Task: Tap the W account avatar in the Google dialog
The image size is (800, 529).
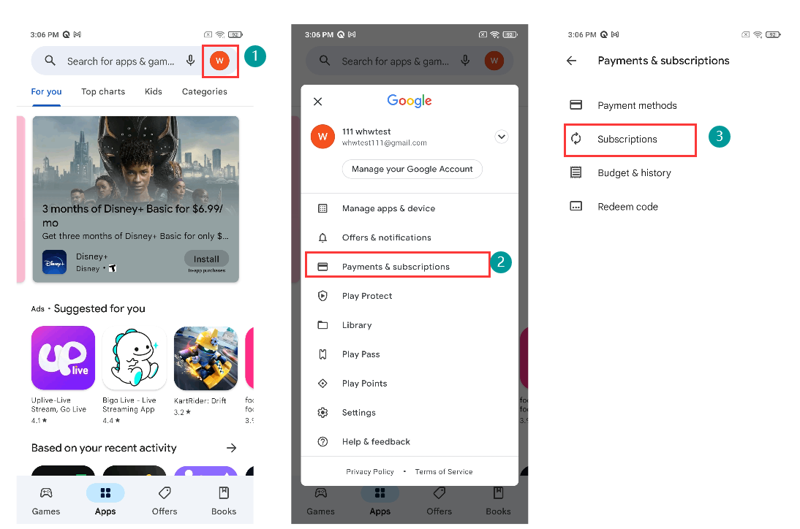Action: pyautogui.click(x=323, y=137)
